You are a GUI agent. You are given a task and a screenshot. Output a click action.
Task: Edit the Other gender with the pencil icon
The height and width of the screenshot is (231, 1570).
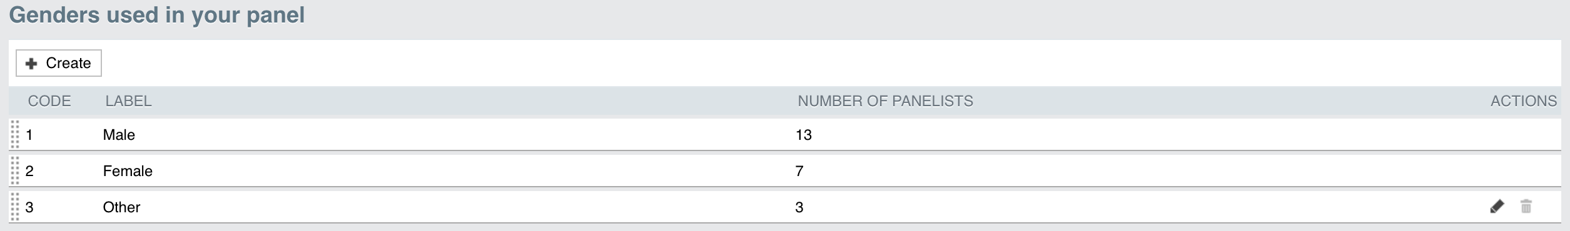1497,207
